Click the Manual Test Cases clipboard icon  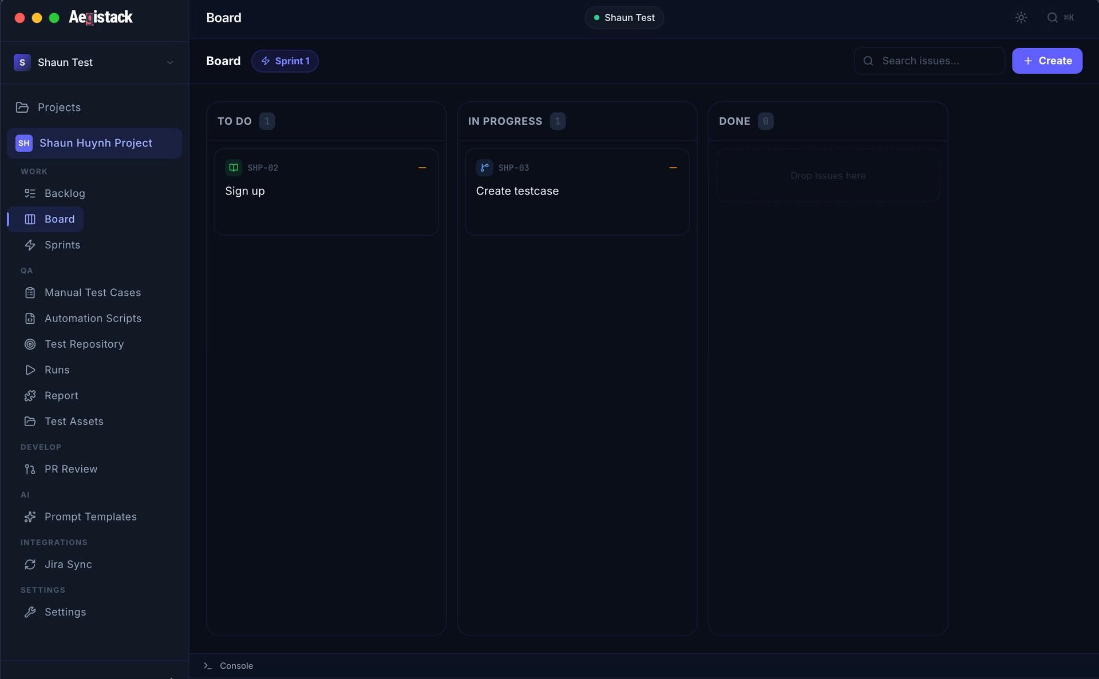[30, 293]
